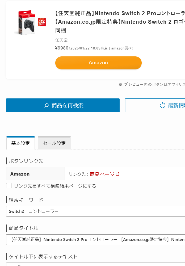
Task: Open the red 商品ページ link
Action: (x=102, y=174)
